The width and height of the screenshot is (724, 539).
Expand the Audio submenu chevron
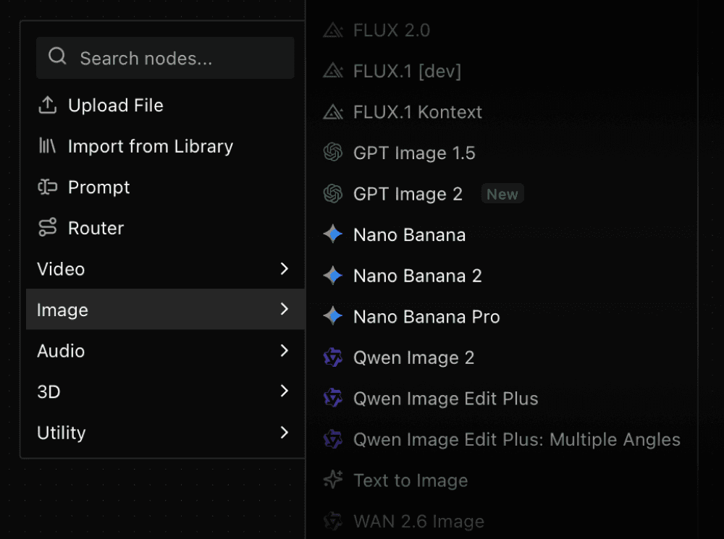coord(285,351)
